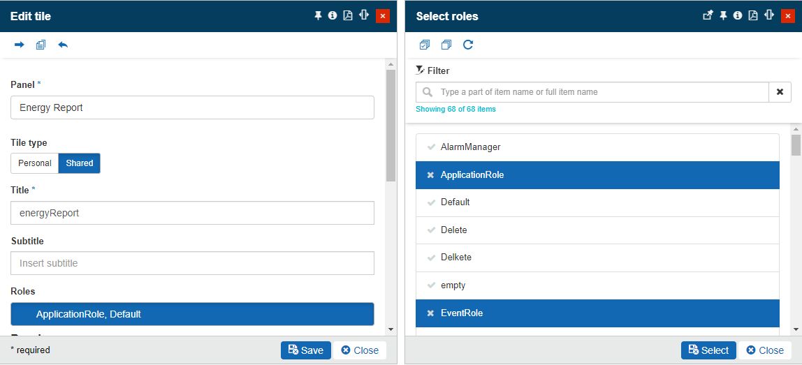Open the Roles selection field
The height and width of the screenshot is (365, 802).
192,314
